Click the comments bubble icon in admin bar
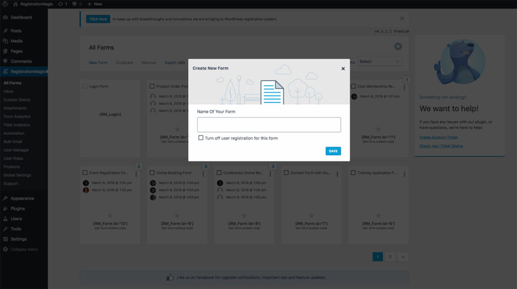This screenshot has width=517, height=289. (x=74, y=4)
